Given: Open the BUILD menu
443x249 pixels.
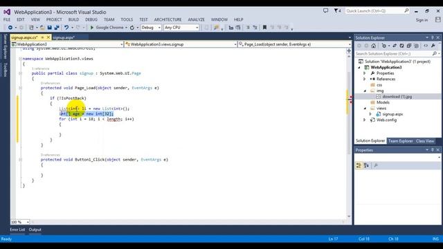Looking at the screenshot, I should 74,19.
